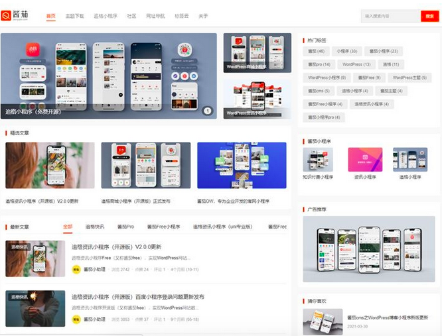This screenshot has width=442, height=336.
Task: Open the 社区 navigation item
Action: coord(131,16)
